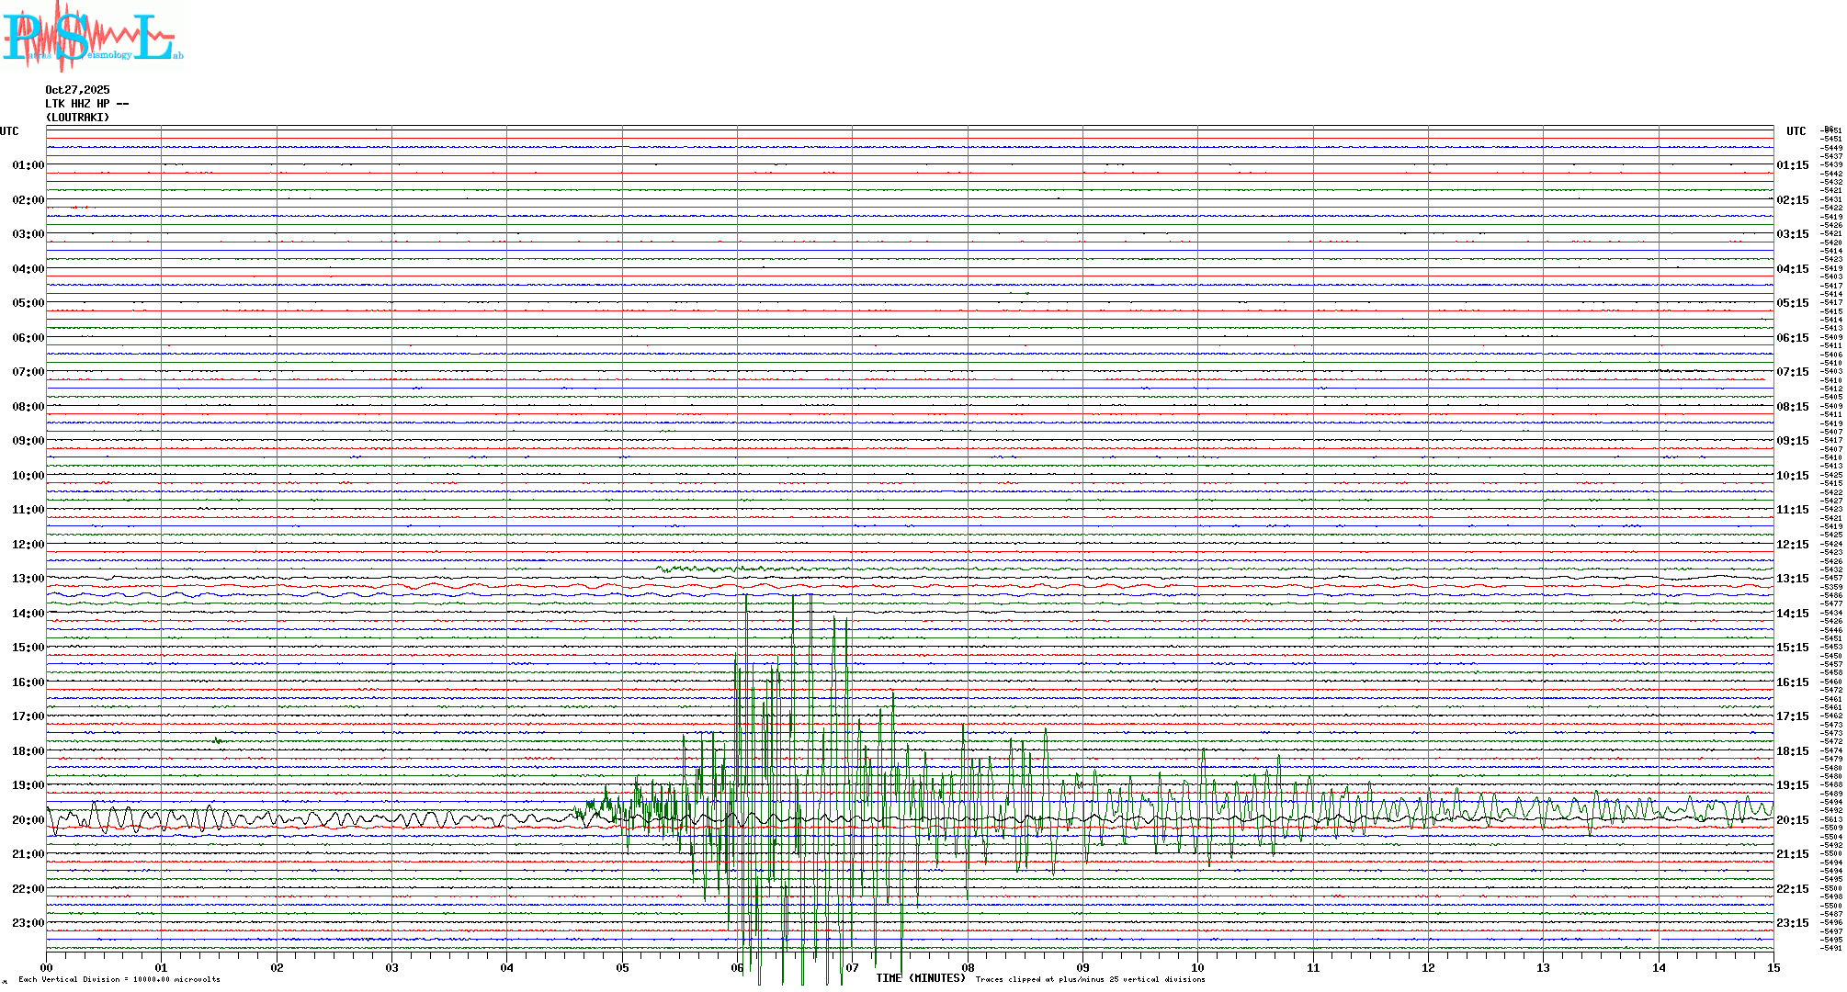Click the LTK HHZ HP station text
Screen dimensions: 1847x992
(x=86, y=104)
